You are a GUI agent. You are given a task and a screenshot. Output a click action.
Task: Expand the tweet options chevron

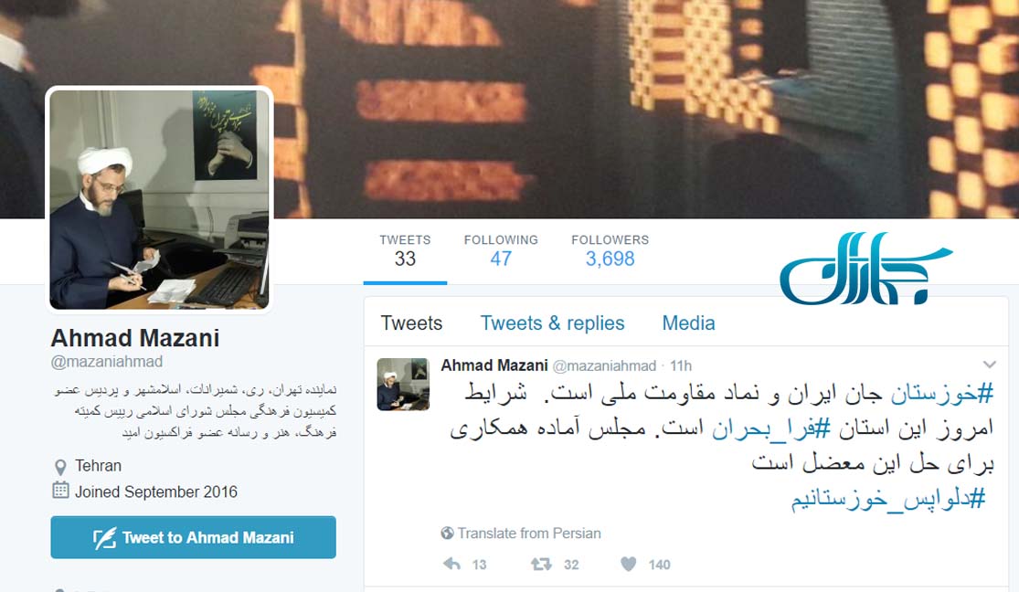989,365
